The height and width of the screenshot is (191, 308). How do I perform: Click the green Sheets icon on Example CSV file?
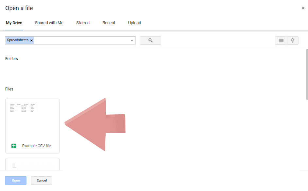pos(13,146)
